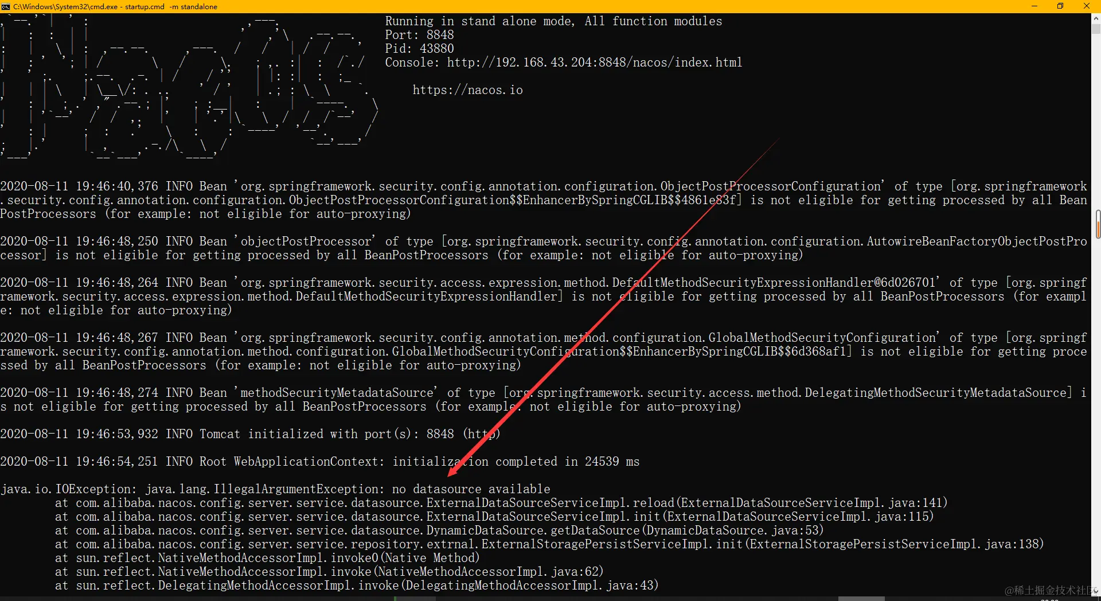This screenshot has width=1101, height=601.
Task: Click the ExternalStoragePersistServiceImpl.init stack trace line
Action: (x=549, y=544)
